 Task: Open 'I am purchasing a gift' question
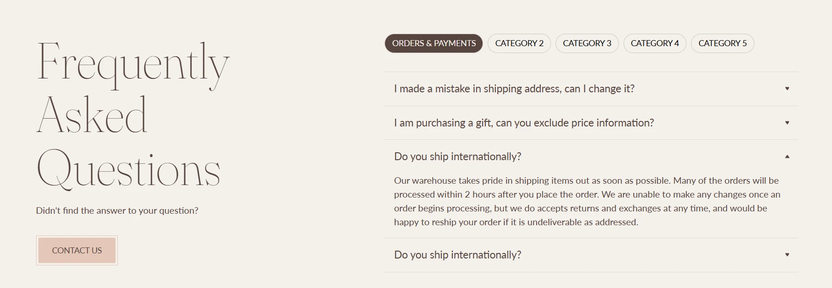[524, 123]
